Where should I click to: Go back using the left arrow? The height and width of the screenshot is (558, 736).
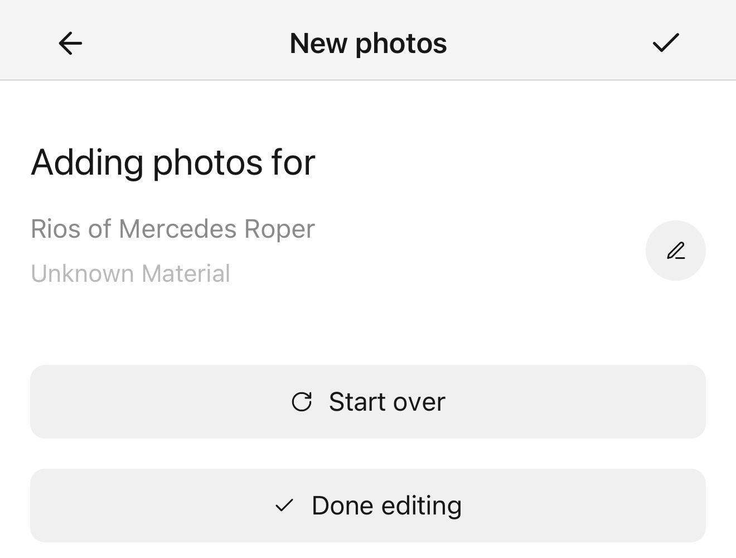(70, 44)
